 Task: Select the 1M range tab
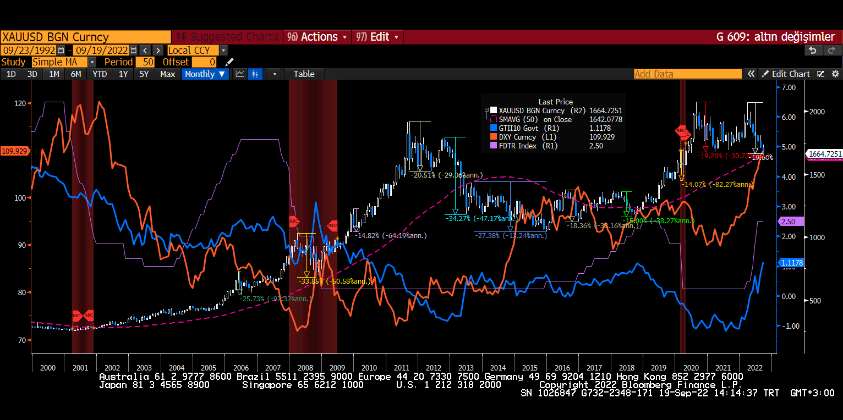pyautogui.click(x=54, y=74)
